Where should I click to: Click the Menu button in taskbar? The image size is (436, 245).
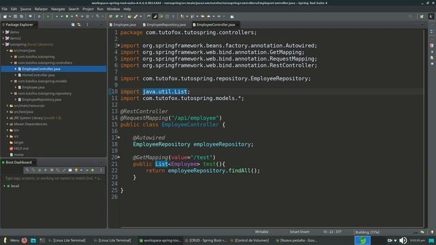pos(11,240)
